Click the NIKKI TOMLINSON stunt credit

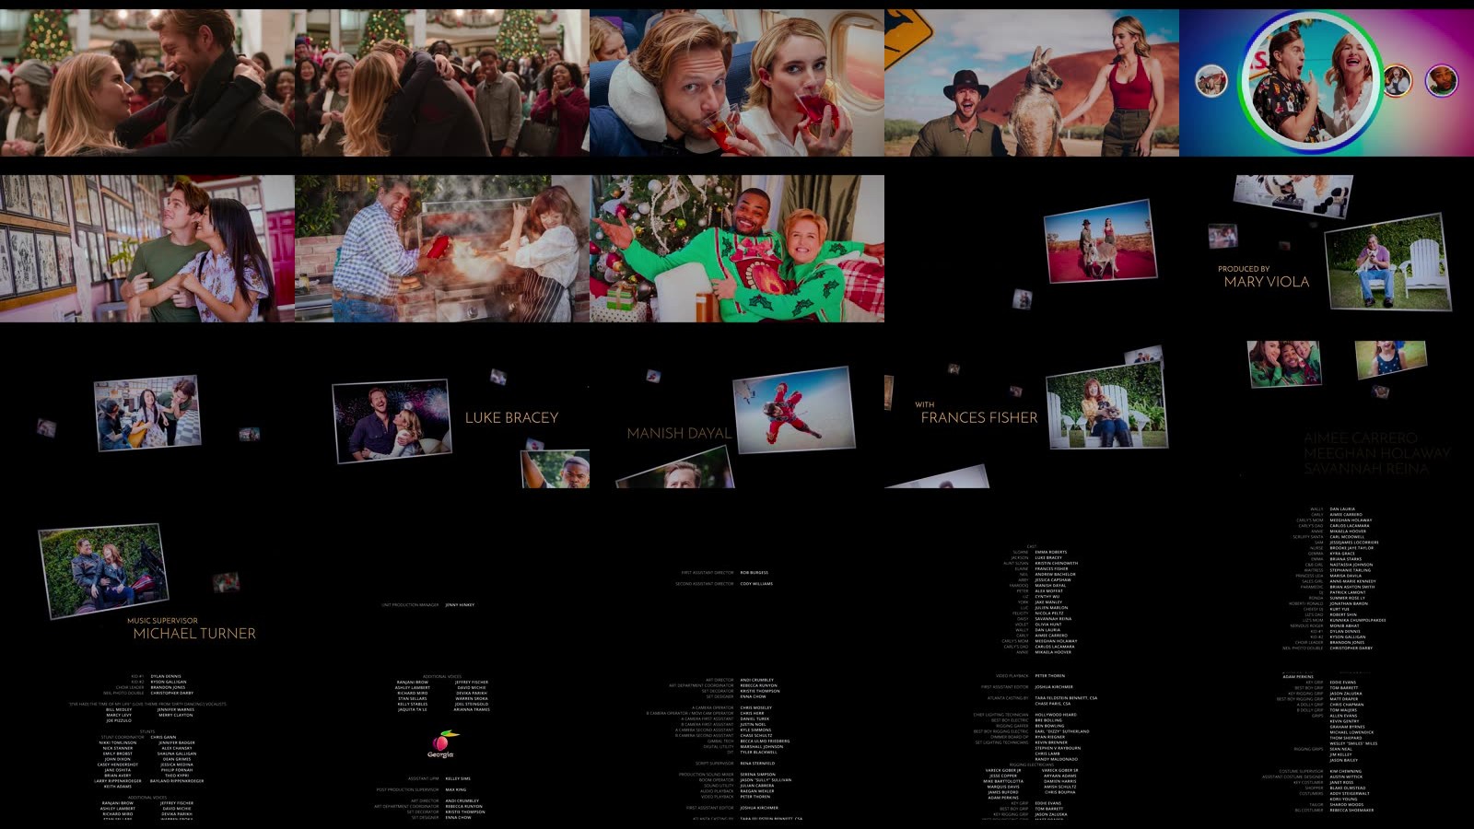[117, 742]
